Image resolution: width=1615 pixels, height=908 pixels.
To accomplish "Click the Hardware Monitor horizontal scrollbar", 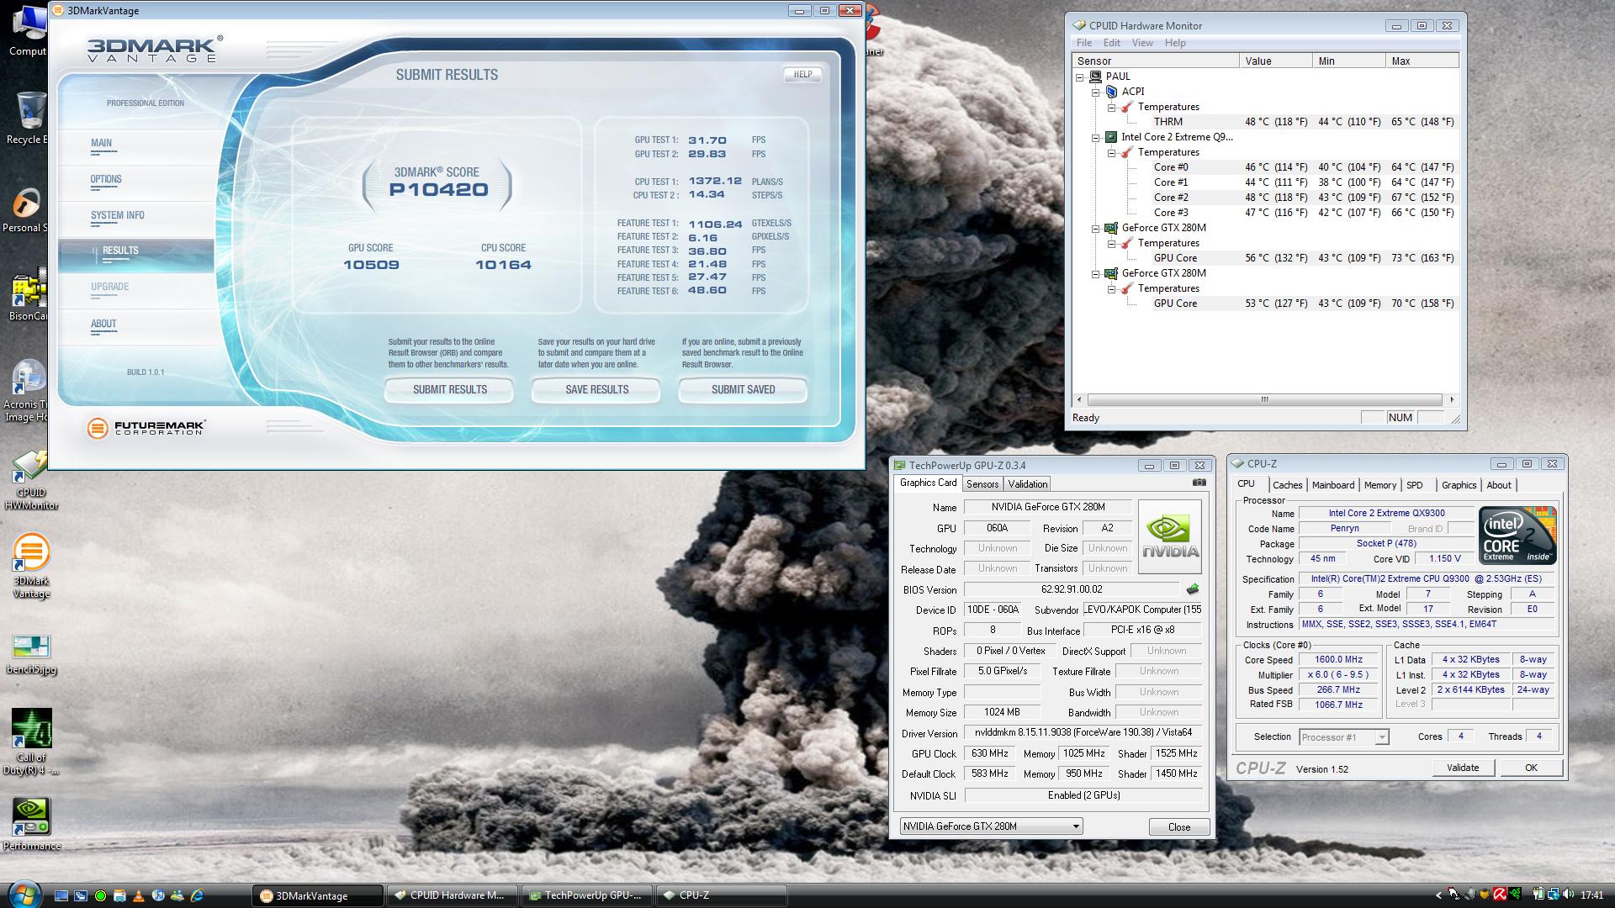I will click(x=1264, y=400).
